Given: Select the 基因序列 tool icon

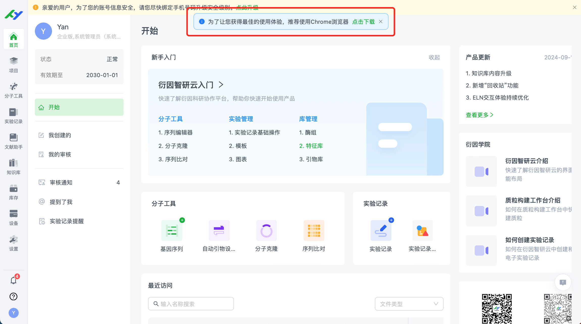Looking at the screenshot, I should click(x=172, y=230).
